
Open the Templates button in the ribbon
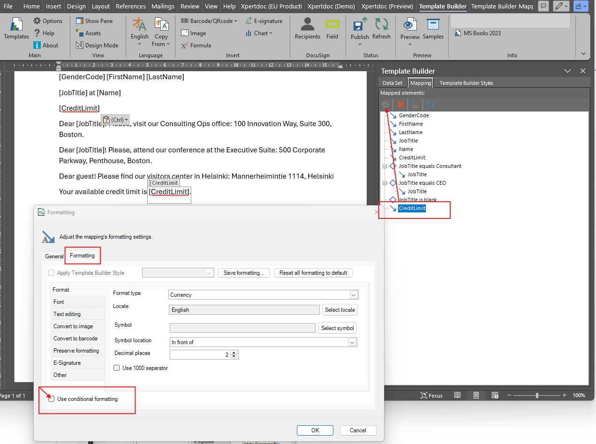pos(16,29)
